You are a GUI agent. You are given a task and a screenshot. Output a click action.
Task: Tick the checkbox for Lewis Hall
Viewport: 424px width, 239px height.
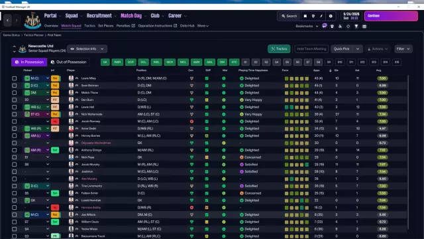pyautogui.click(x=15, y=107)
